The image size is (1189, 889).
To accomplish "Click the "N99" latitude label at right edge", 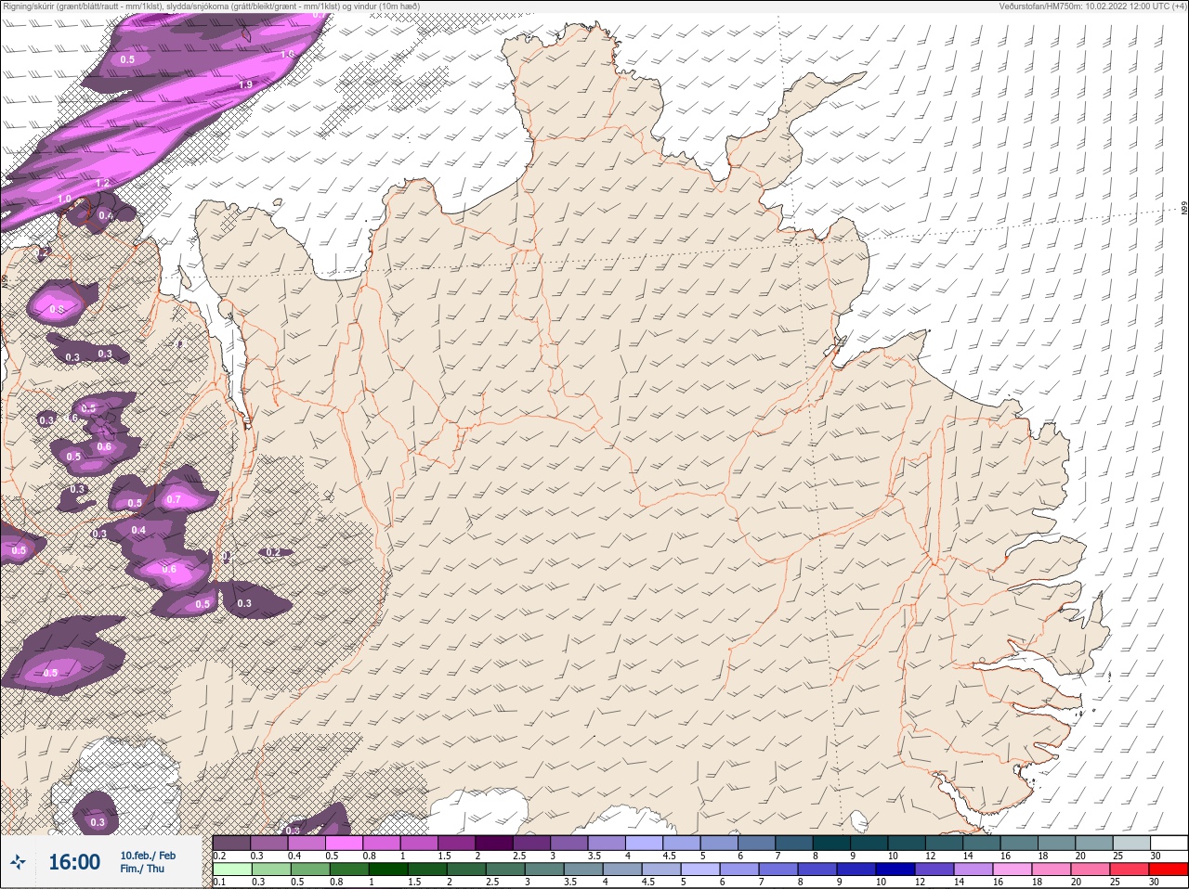I will 1184,208.
